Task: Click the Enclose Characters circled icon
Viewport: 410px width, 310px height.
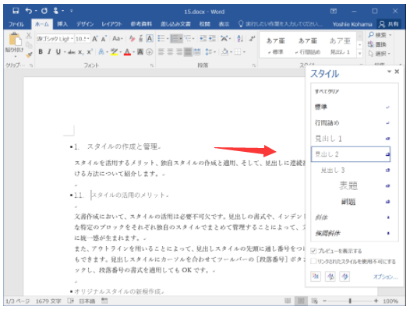Action: point(149,52)
